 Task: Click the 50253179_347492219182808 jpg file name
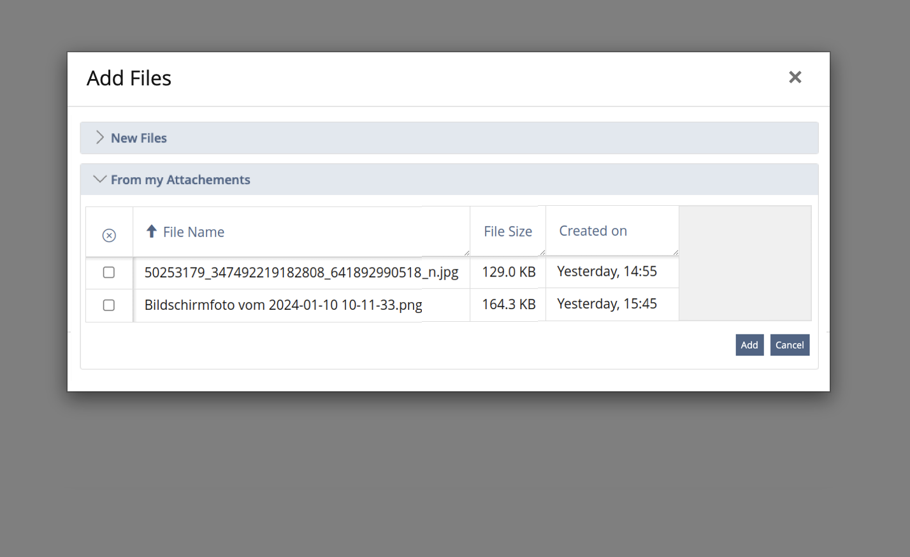301,272
